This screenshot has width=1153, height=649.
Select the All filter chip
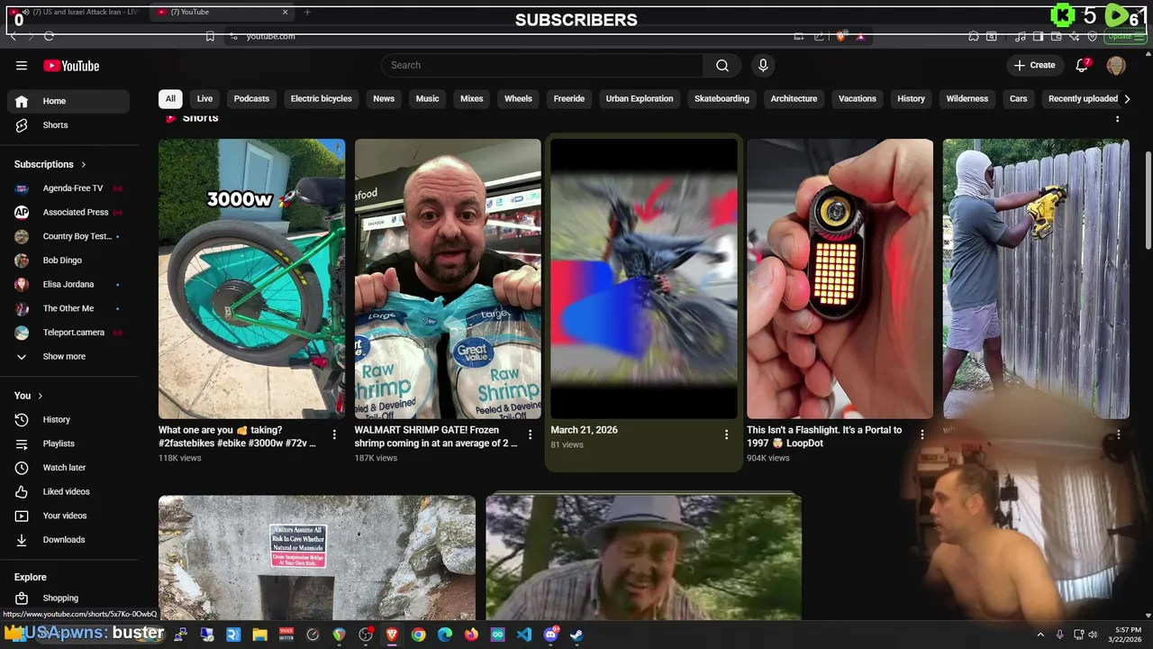coord(170,99)
